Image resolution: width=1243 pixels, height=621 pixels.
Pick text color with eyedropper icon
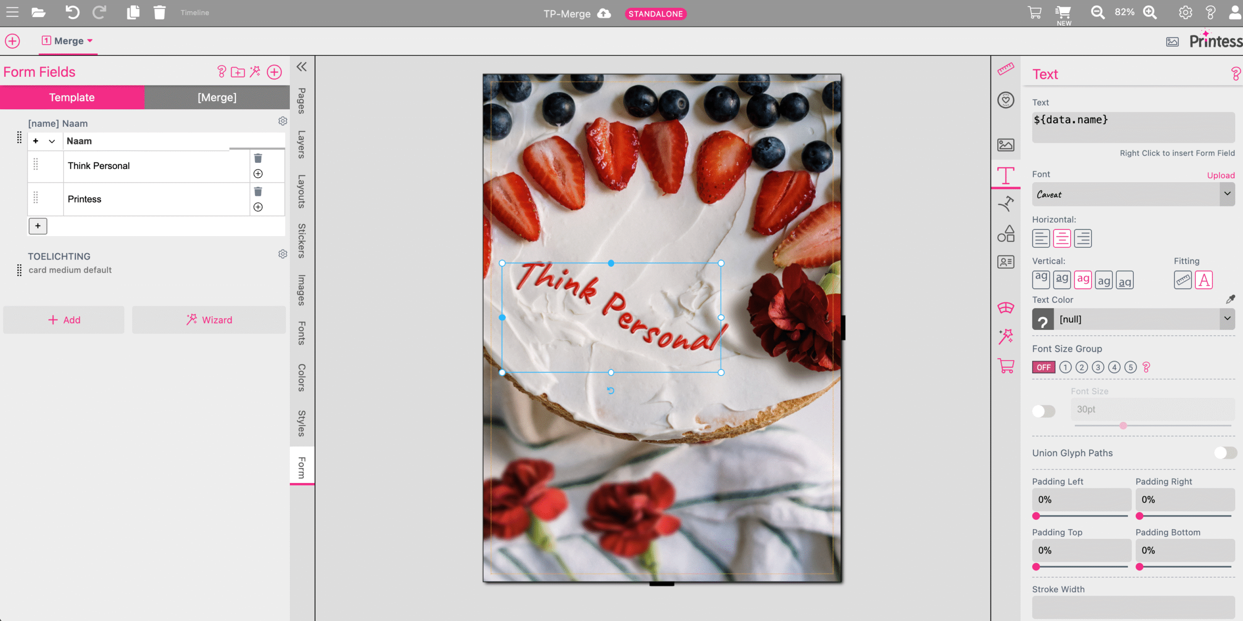click(x=1230, y=299)
